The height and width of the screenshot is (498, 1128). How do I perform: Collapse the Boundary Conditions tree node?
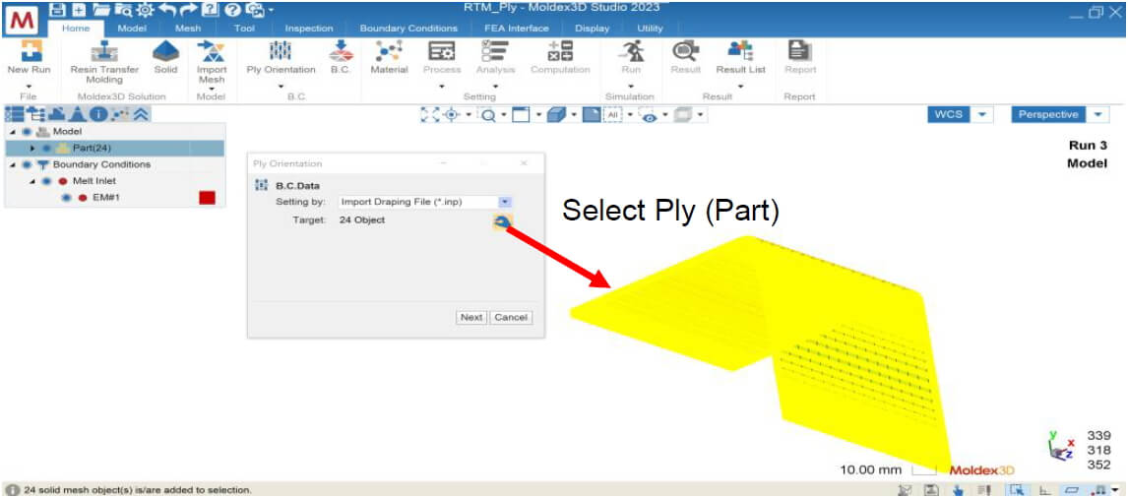click(14, 164)
